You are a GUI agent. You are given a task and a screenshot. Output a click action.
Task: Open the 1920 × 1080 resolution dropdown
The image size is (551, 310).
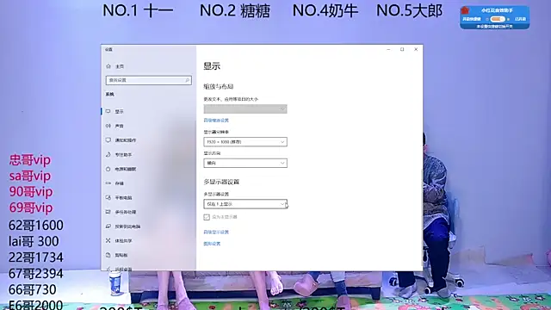click(x=245, y=141)
